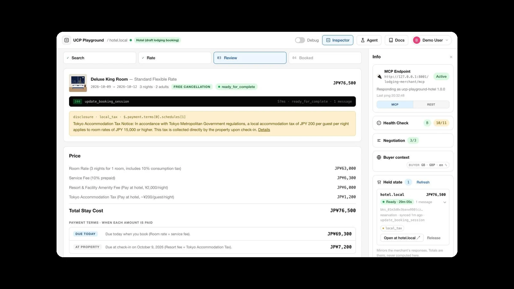Click the FREE CANCELLATION badge
Viewport: 514px width, 289px height.
click(192, 87)
